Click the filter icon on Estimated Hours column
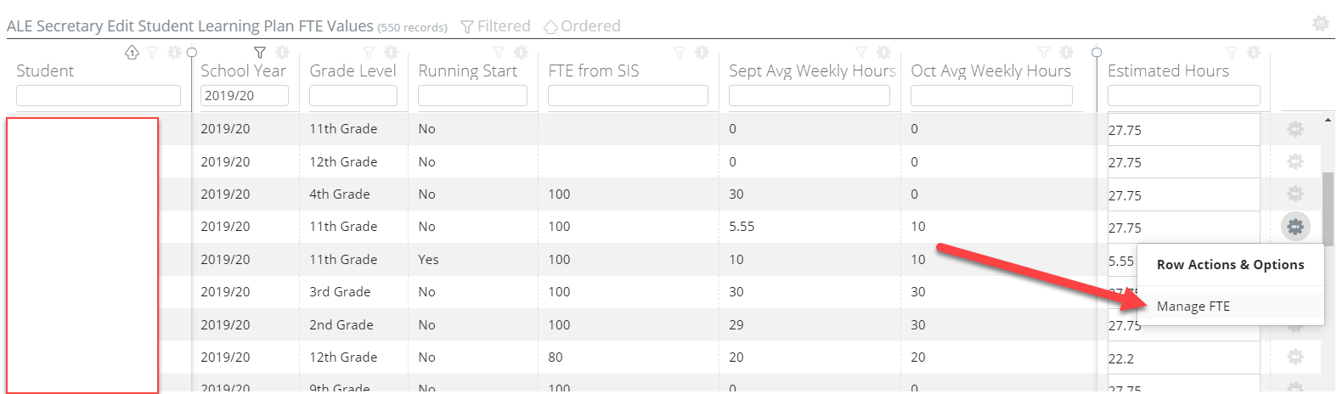This screenshot has height=394, width=1337. [1232, 53]
